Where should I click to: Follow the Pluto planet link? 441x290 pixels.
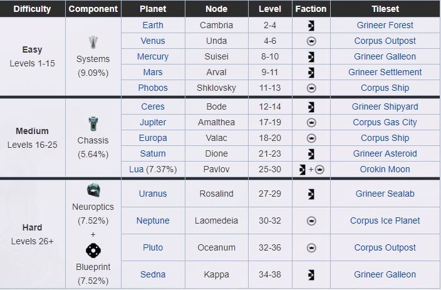[x=153, y=247]
